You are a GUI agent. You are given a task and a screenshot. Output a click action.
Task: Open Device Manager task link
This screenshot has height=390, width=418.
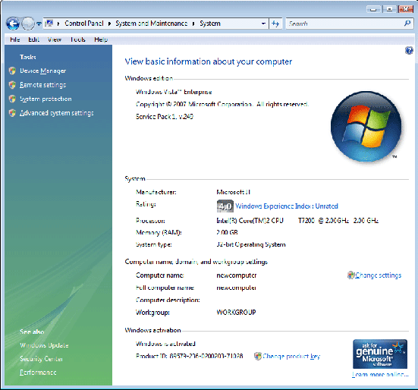click(43, 71)
